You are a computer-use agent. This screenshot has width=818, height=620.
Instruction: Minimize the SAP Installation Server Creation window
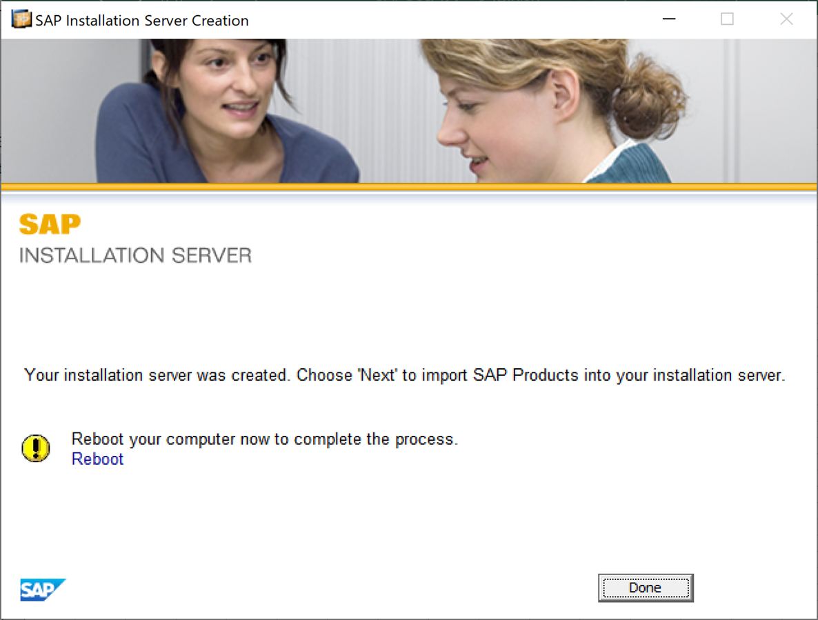coord(669,19)
